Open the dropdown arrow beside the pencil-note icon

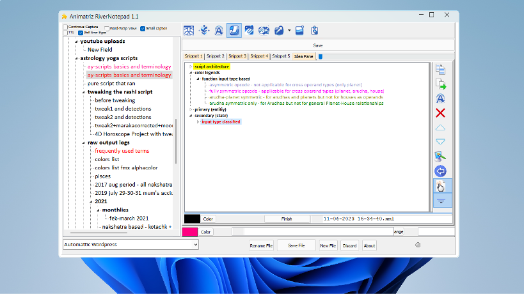coord(289,31)
